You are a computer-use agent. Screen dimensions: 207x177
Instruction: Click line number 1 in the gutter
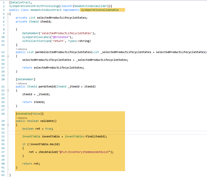pos(4,3)
